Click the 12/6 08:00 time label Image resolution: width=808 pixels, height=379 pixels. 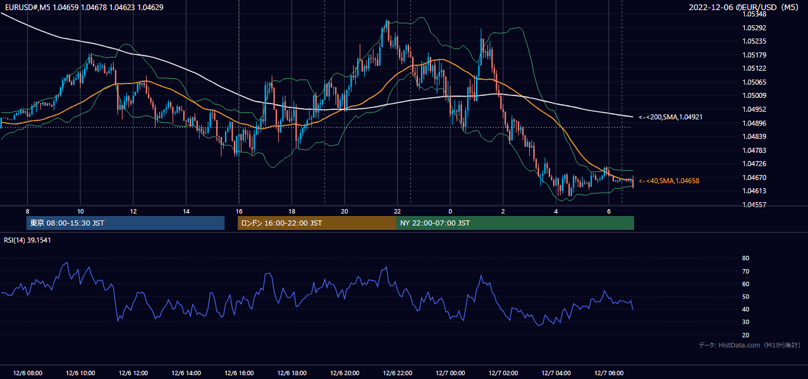[27, 373]
